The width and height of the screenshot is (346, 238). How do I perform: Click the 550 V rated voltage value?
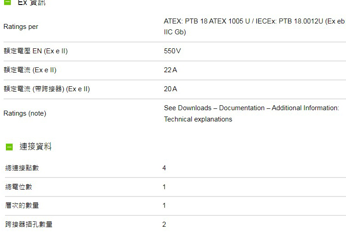pos(172,51)
